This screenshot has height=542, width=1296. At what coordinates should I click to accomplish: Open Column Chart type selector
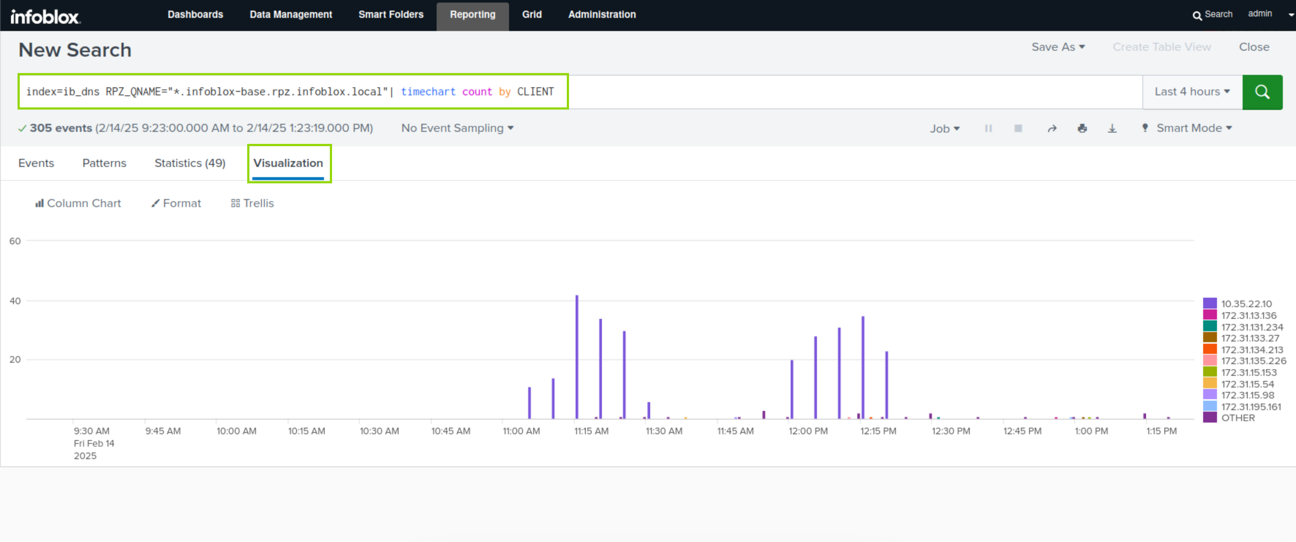click(78, 203)
